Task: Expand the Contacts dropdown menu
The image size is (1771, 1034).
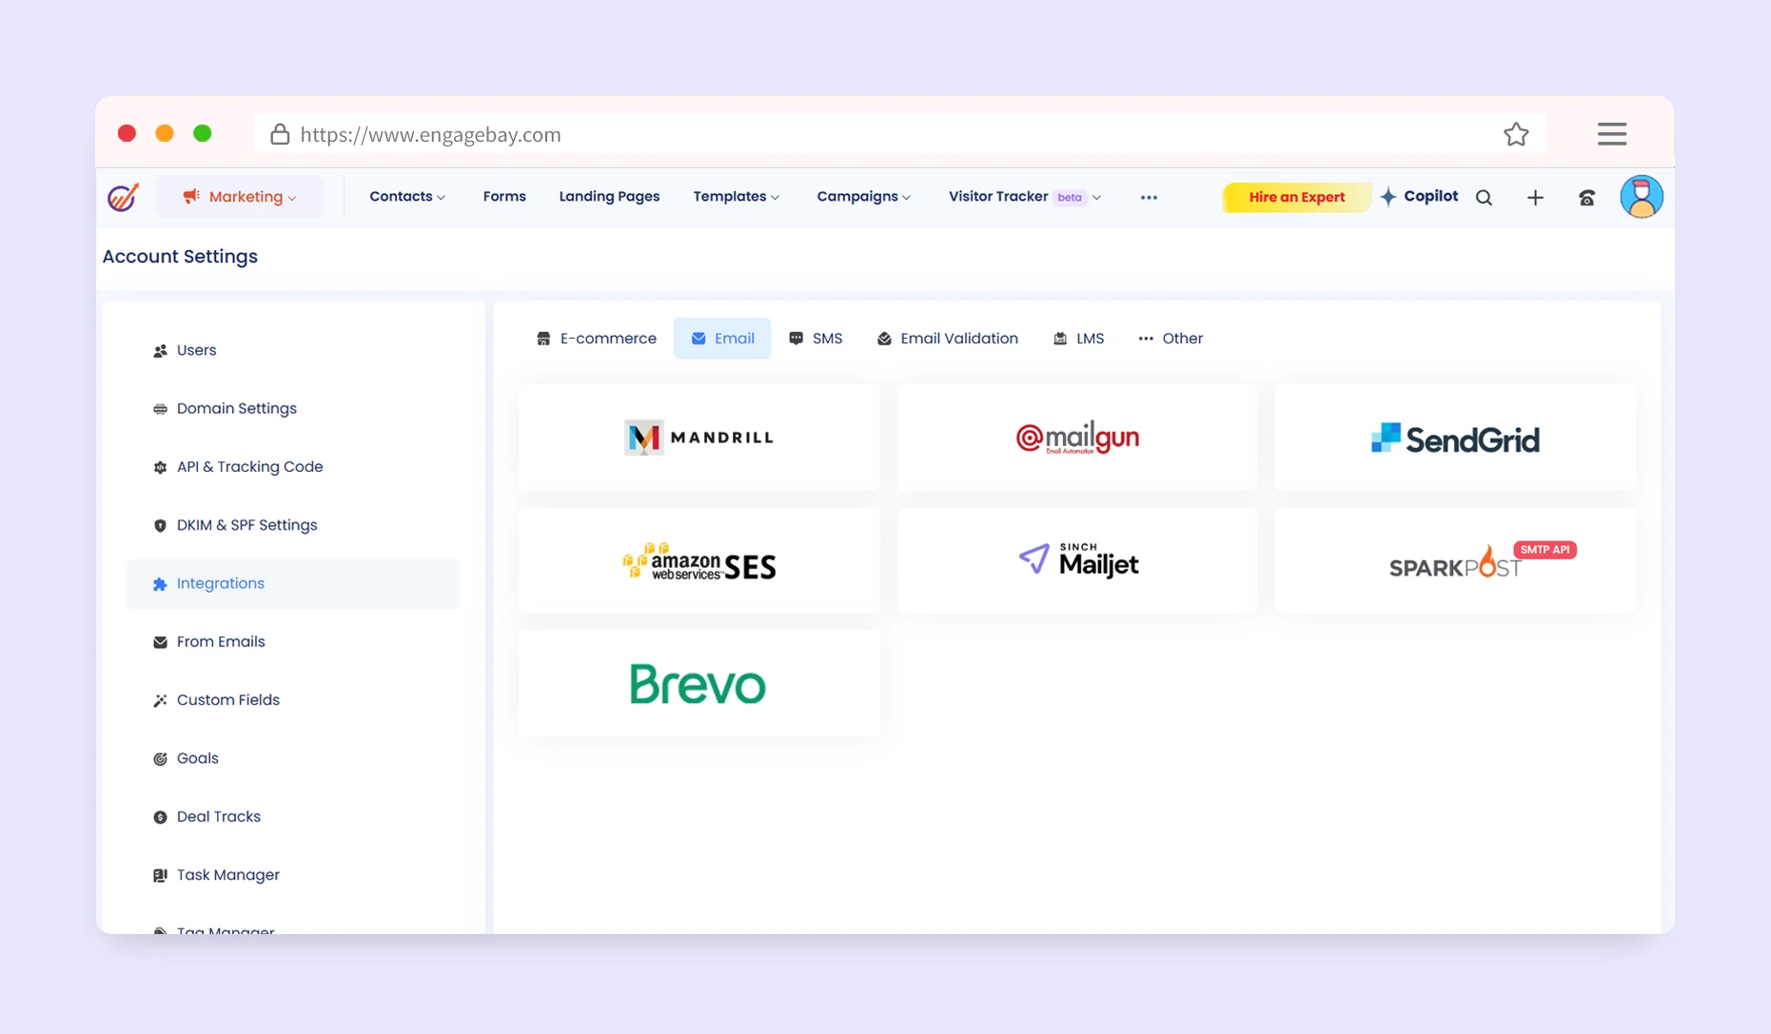Action: pyautogui.click(x=406, y=197)
